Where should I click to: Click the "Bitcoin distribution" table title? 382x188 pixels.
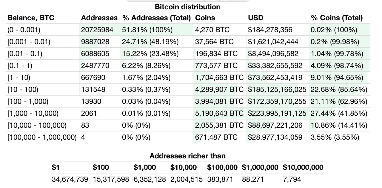pos(188,7)
